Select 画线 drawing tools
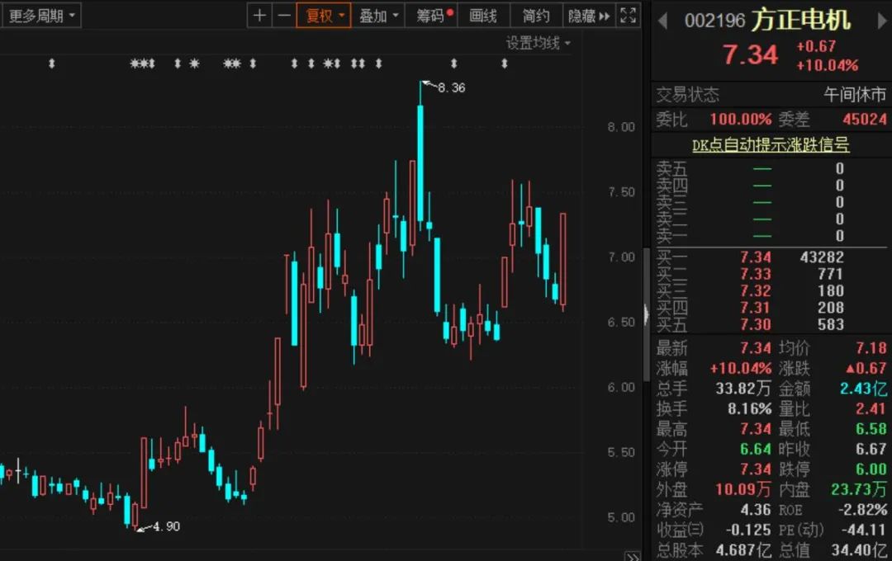This screenshot has width=892, height=561. [483, 16]
